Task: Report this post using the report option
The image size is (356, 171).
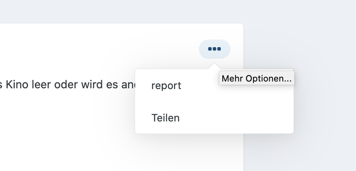Action: [166, 86]
